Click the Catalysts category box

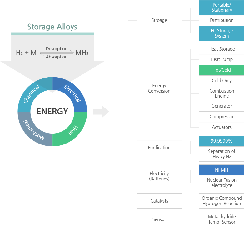point(159,201)
